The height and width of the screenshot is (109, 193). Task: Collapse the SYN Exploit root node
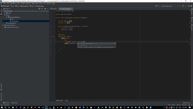tap(3, 11)
